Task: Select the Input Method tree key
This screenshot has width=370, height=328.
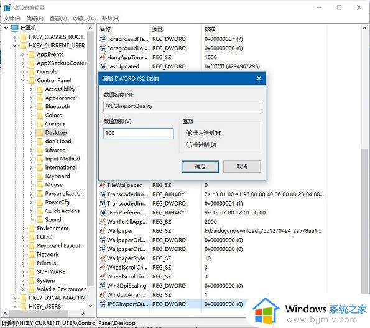Action: 63,158
